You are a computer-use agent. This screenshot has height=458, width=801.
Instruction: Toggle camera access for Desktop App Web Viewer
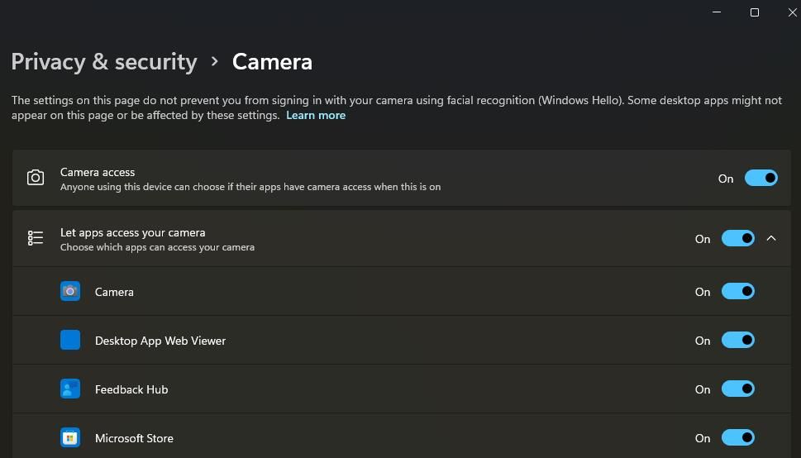[737, 340]
